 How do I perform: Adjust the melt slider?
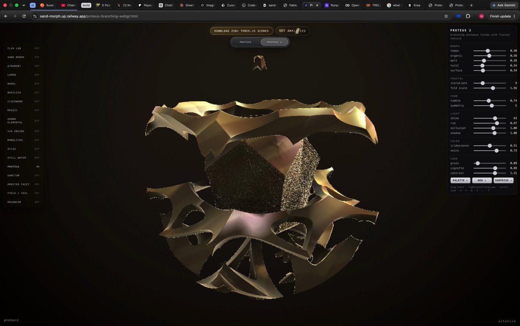coord(490,61)
